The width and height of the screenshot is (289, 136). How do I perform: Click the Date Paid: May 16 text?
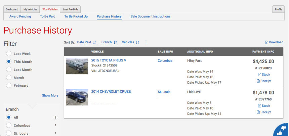pos(200,77)
